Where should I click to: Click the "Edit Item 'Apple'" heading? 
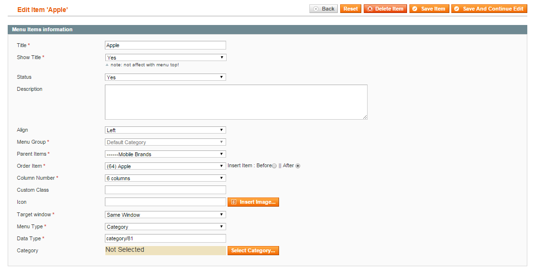coord(43,10)
